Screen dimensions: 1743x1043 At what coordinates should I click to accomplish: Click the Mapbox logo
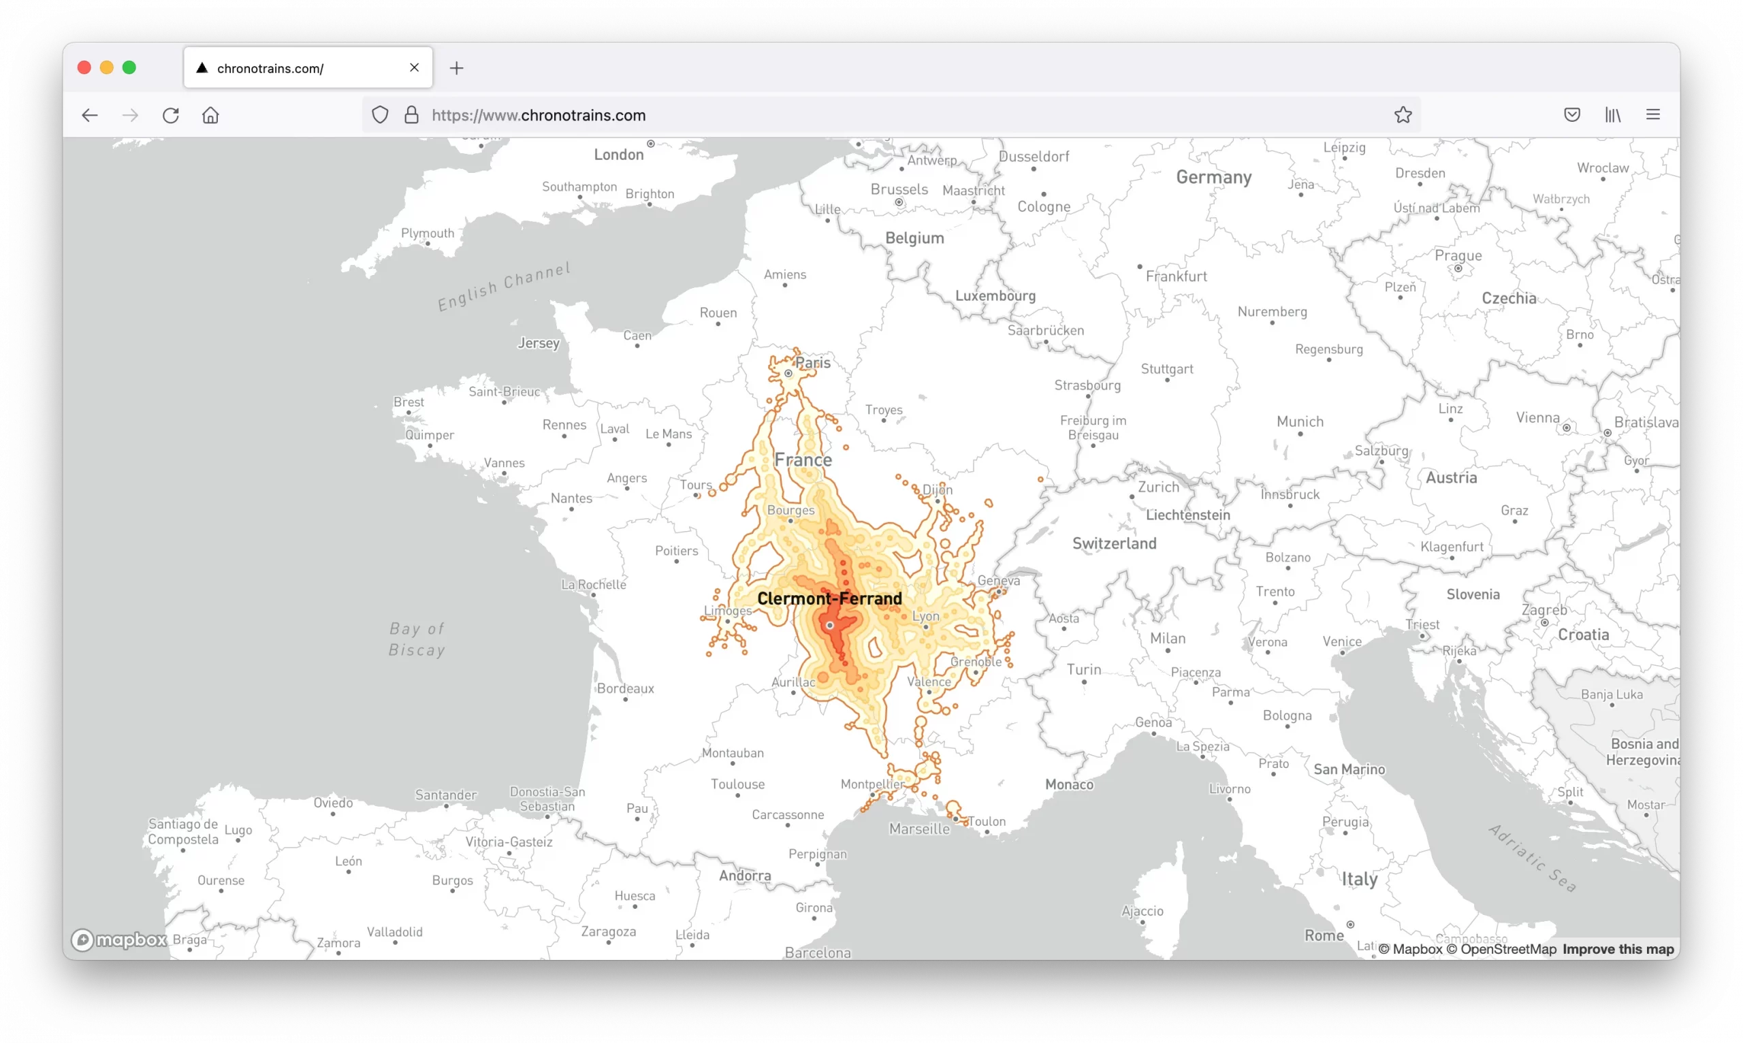[x=118, y=940]
